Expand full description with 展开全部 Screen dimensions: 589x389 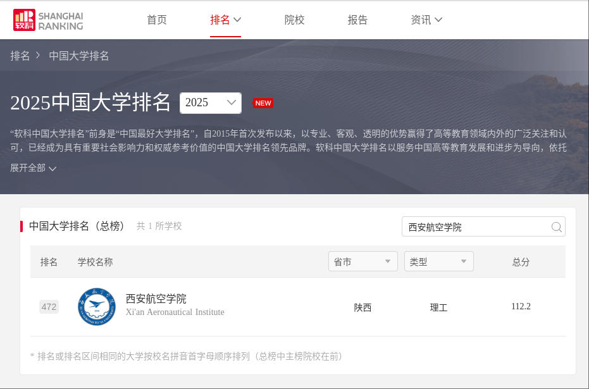[x=33, y=168]
